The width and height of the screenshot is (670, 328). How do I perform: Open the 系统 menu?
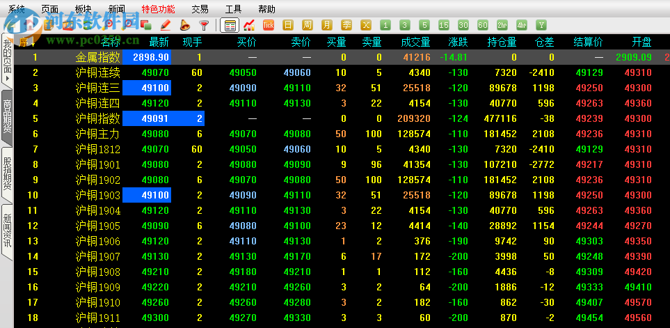pos(16,9)
